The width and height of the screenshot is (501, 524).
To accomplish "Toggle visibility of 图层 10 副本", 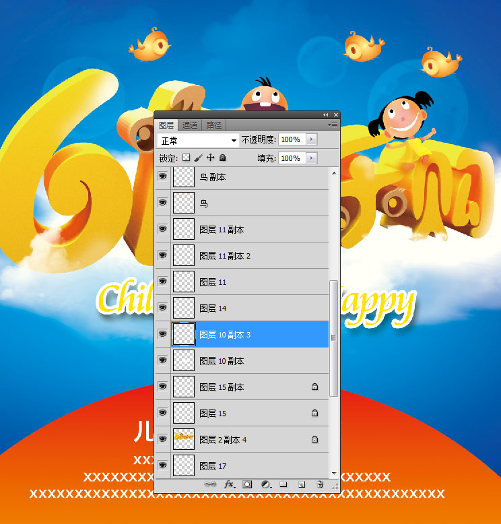I will (x=163, y=360).
